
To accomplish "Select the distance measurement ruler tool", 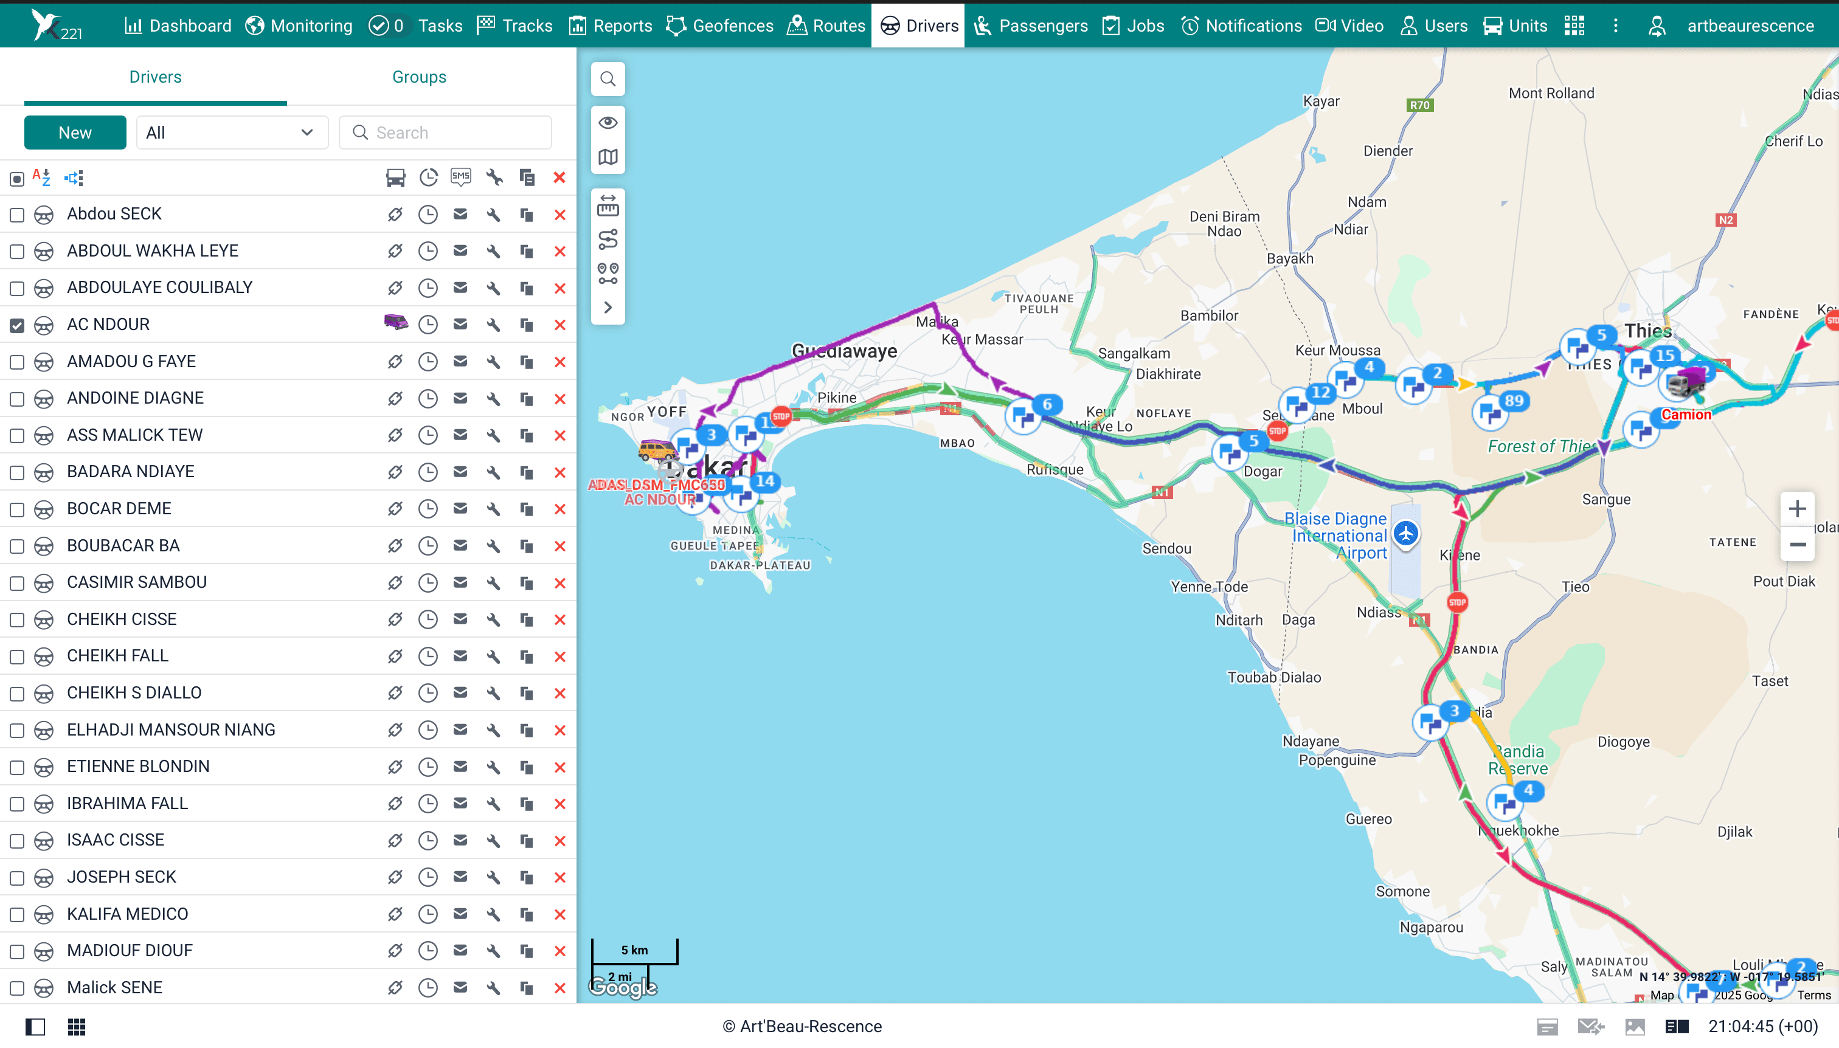I will (608, 205).
